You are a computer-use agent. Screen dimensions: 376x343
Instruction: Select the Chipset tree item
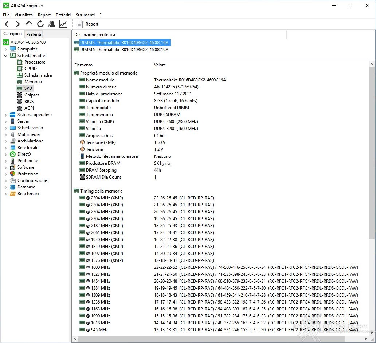32,95
